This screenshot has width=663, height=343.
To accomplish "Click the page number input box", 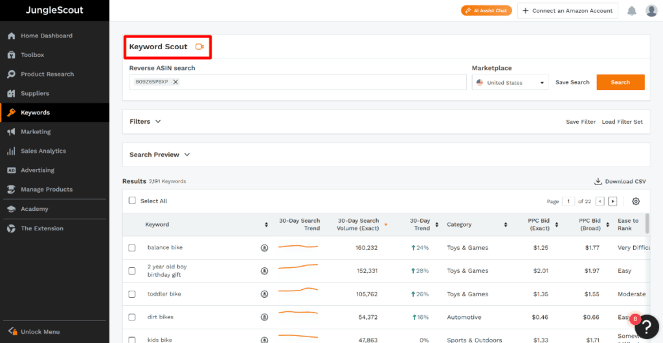I will pos(568,201).
